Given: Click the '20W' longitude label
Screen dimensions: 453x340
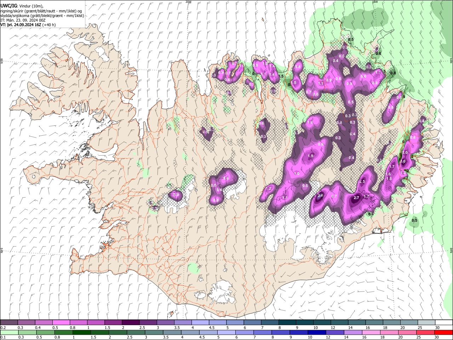Looking at the screenshot, I should click(x=189, y=2).
